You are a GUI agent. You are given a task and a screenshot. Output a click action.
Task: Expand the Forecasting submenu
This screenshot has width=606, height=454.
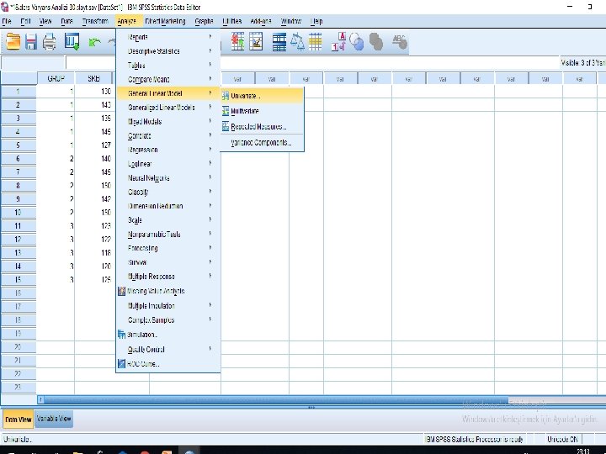click(168, 248)
